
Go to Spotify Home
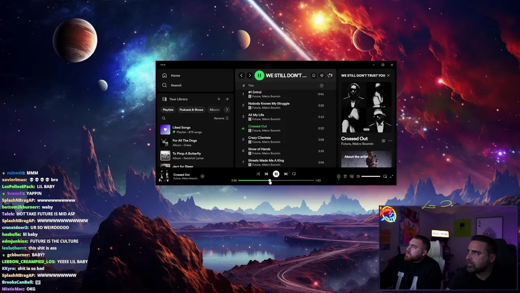(x=171, y=75)
